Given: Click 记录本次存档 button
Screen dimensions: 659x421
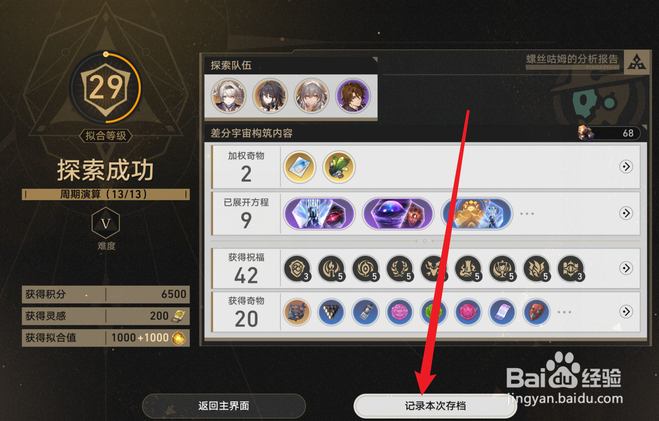Looking at the screenshot, I should [436, 406].
